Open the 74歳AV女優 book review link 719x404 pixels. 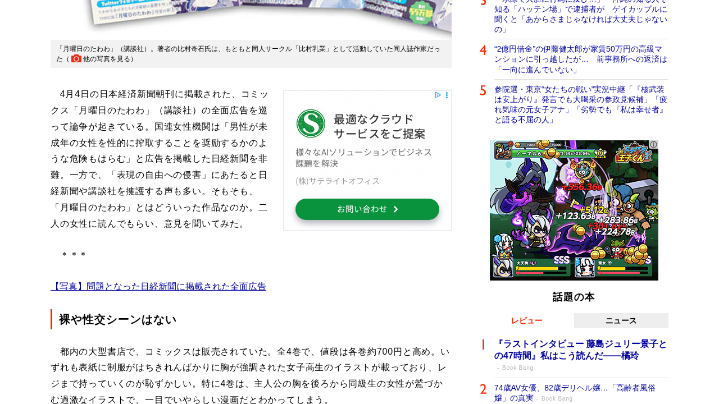[x=575, y=392]
